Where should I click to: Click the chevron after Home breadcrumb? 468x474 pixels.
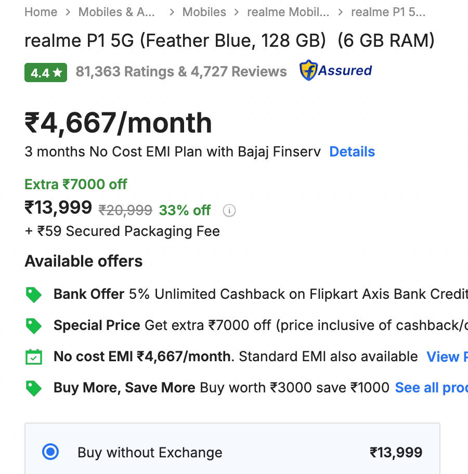(68, 12)
